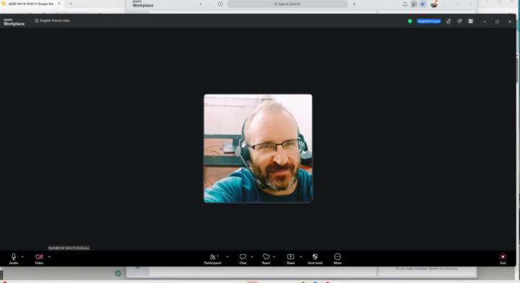The width and height of the screenshot is (520, 283).
Task: Open AI Companion sparkle in meeting header
Action: [459, 21]
